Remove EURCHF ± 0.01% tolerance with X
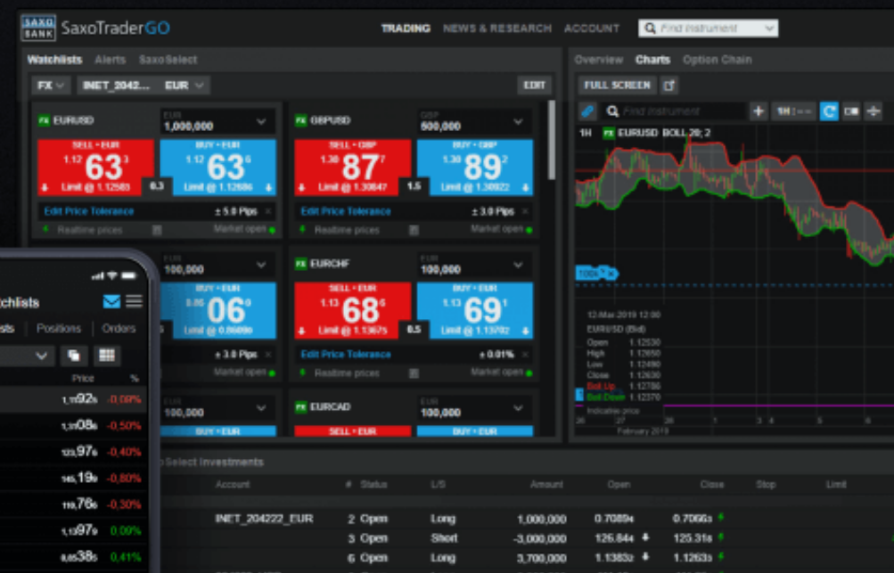This screenshot has width=894, height=573. pos(525,355)
